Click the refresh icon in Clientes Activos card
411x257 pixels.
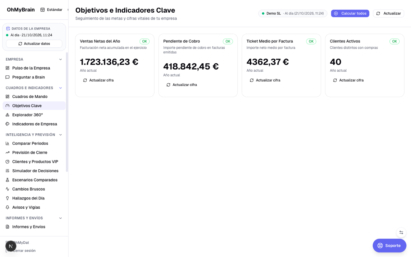(x=335, y=80)
